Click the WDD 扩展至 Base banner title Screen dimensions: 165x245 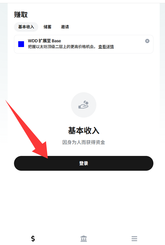coord(45,41)
